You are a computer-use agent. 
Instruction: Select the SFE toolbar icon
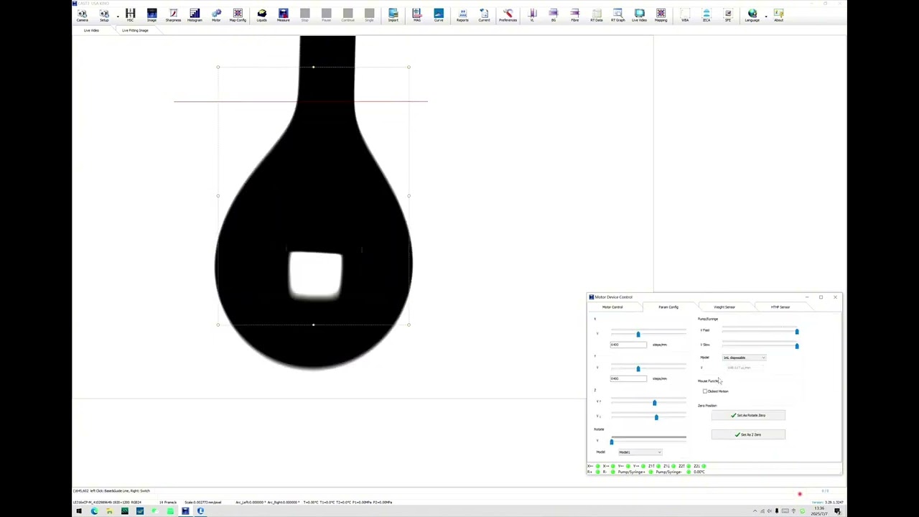[x=727, y=14]
